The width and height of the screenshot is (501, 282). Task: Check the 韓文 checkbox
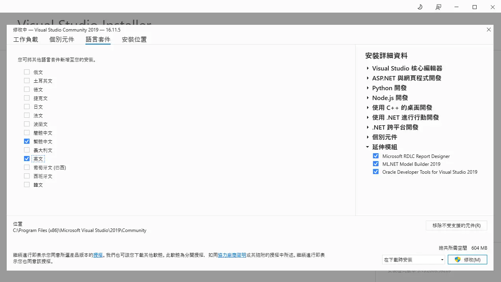click(x=27, y=185)
